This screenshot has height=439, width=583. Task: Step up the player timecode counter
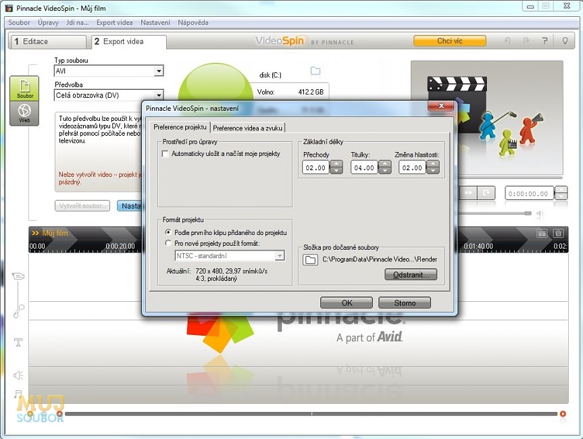pos(561,190)
